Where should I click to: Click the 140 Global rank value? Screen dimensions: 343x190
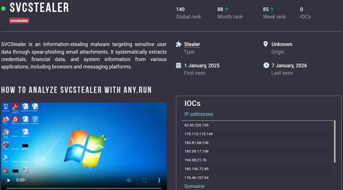[x=180, y=9]
